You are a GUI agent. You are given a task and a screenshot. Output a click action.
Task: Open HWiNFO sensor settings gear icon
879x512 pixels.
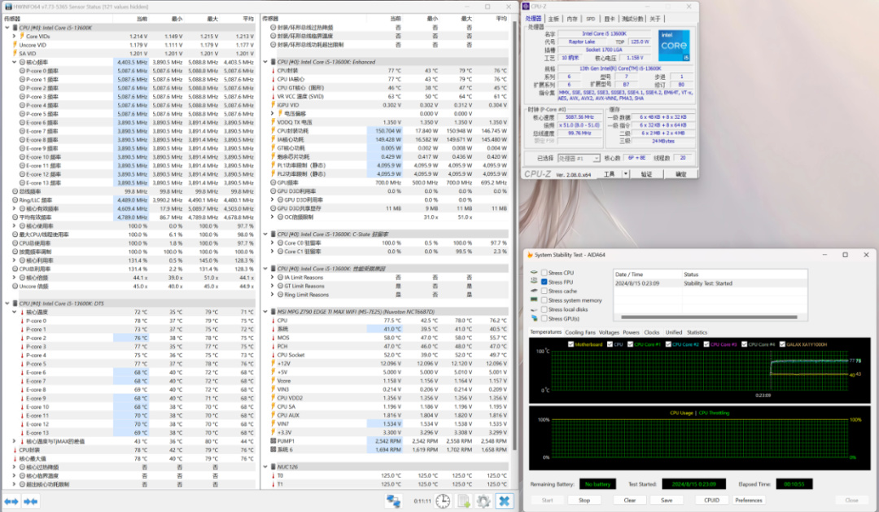[x=483, y=501]
